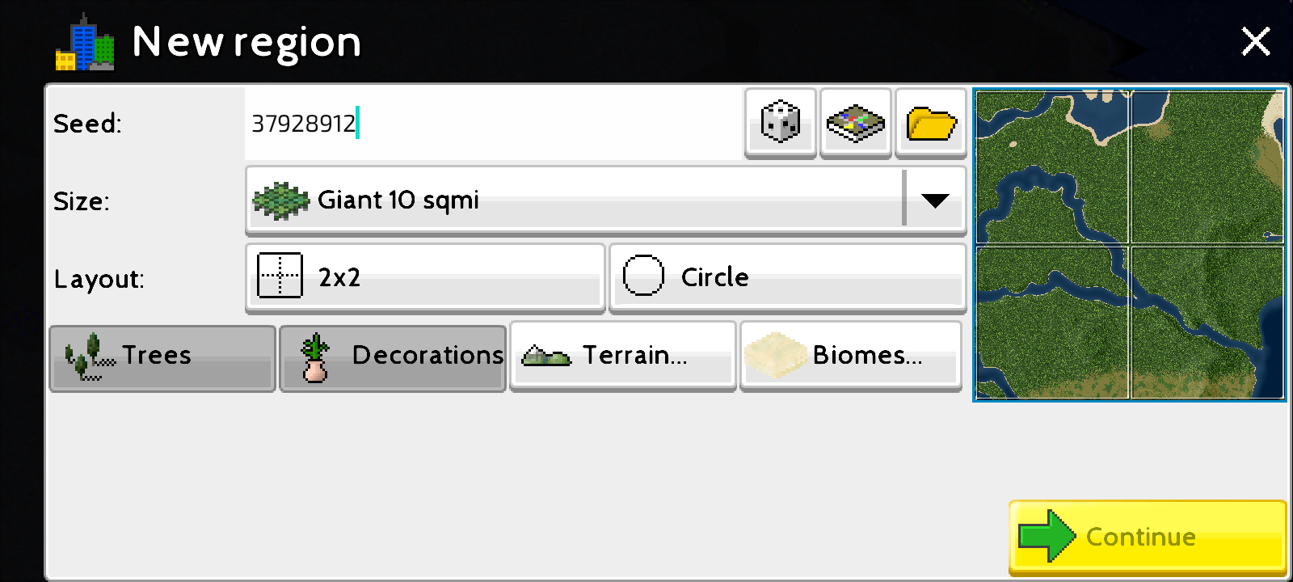Select the Circle layout option
This screenshot has height=582, width=1293.
(788, 278)
